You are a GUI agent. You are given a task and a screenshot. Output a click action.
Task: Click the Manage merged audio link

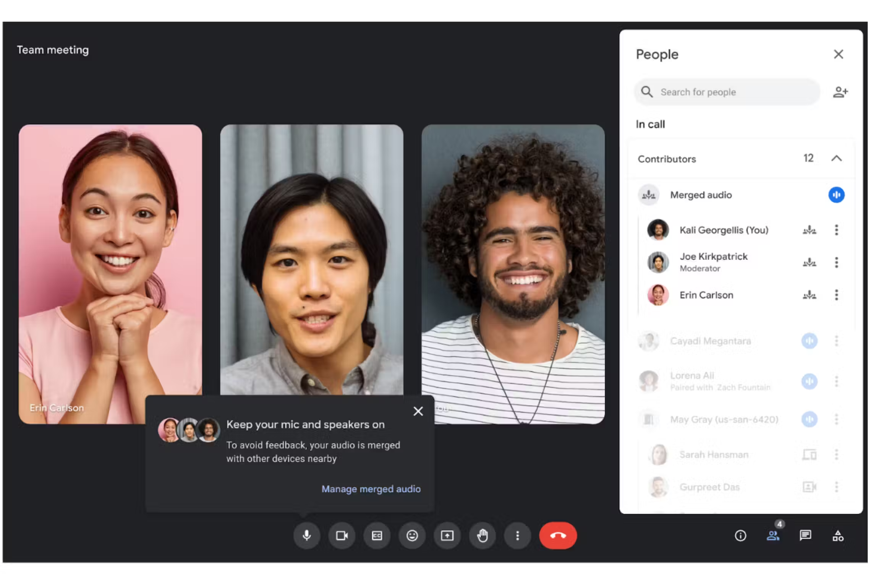point(371,489)
